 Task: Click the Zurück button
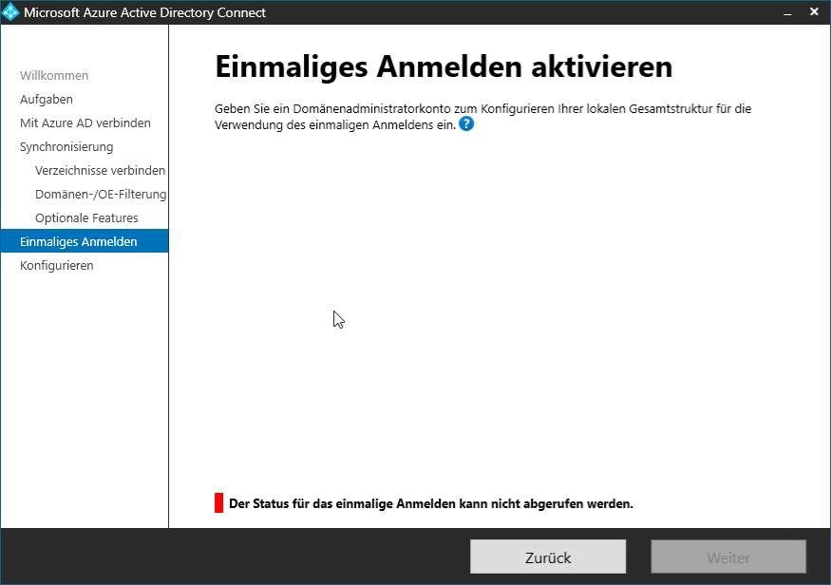click(x=547, y=557)
